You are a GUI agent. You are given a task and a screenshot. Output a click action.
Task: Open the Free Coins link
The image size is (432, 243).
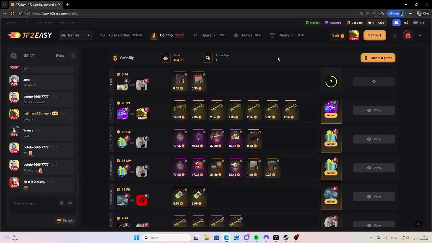(x=67, y=23)
